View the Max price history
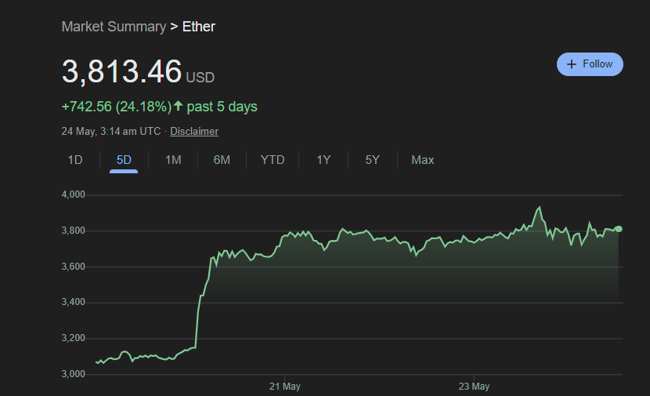The width and height of the screenshot is (650, 396). pos(423,160)
